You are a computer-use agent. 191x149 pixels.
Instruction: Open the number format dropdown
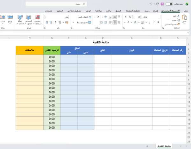(46, 16)
